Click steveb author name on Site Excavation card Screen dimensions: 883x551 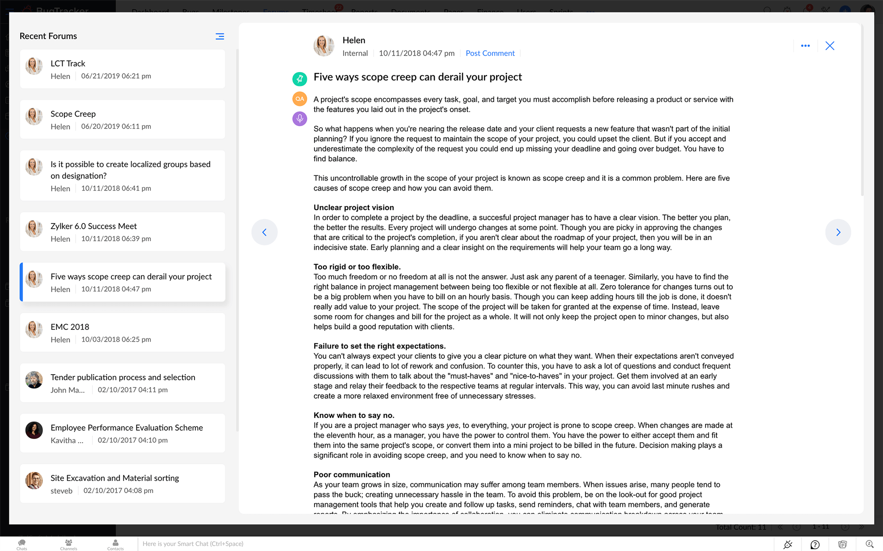coord(62,491)
